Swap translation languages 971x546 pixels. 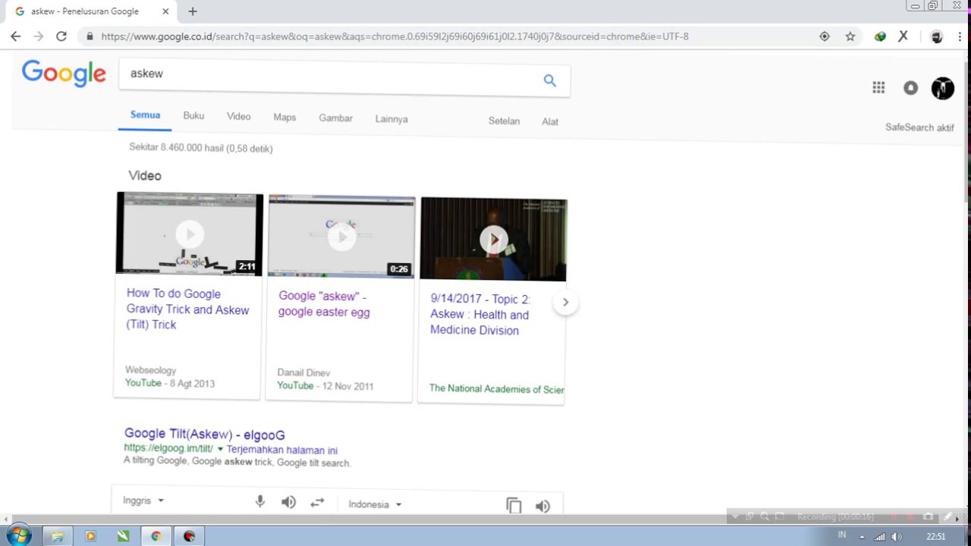[x=317, y=502]
